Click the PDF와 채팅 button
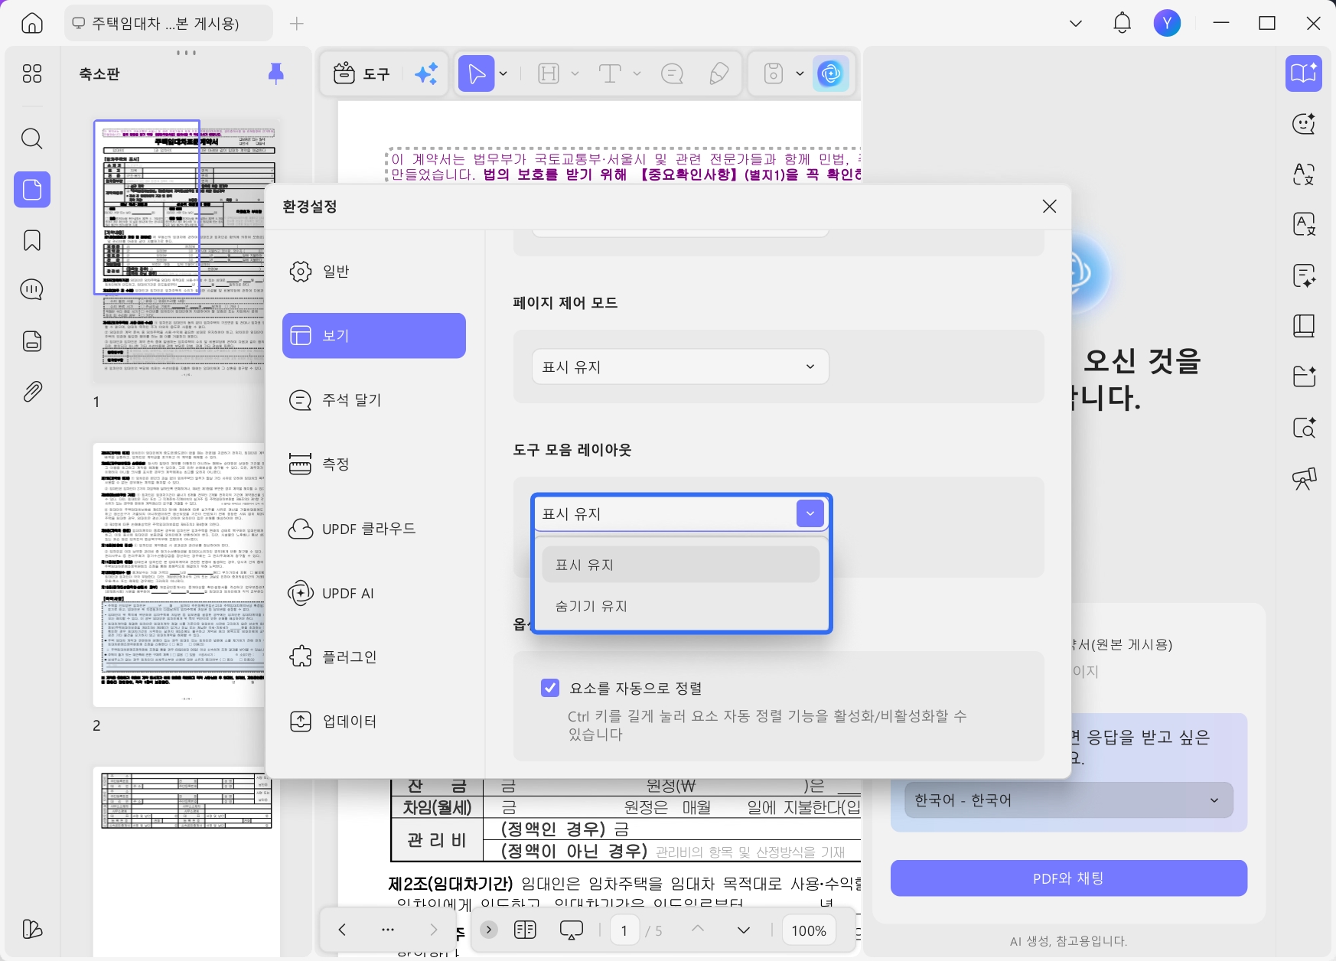1336x961 pixels. click(x=1068, y=878)
